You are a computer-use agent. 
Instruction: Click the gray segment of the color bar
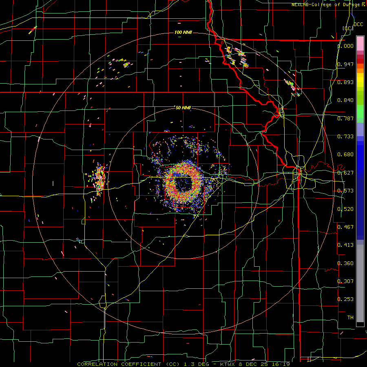360,283
